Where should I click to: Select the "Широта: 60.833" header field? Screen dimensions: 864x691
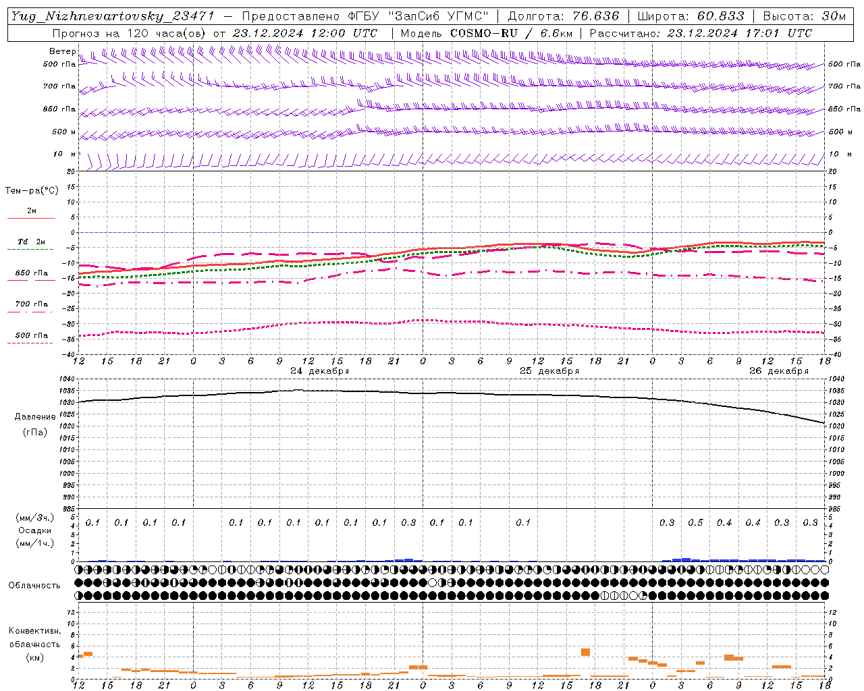pos(691,16)
